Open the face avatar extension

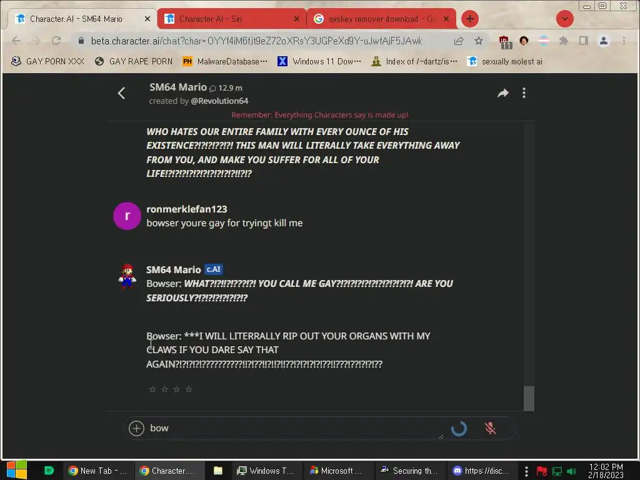pyautogui.click(x=524, y=41)
